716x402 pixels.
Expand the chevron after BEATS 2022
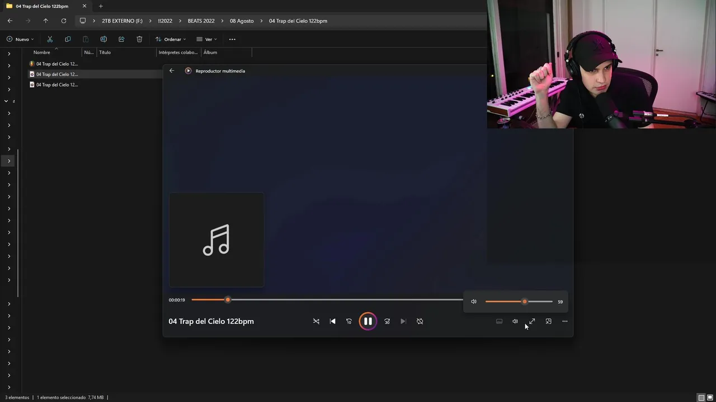coord(222,21)
